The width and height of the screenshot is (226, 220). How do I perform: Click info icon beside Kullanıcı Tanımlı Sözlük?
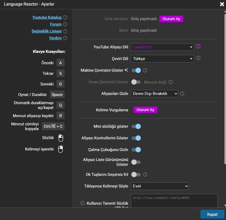83,203
